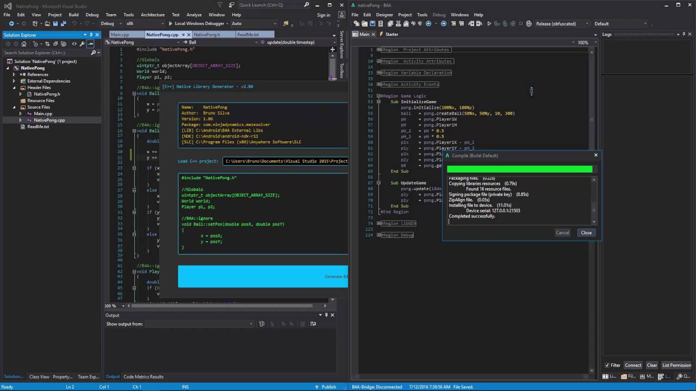
Task: Click Compile dialog log vertical scrollbar
Action: pos(594,200)
